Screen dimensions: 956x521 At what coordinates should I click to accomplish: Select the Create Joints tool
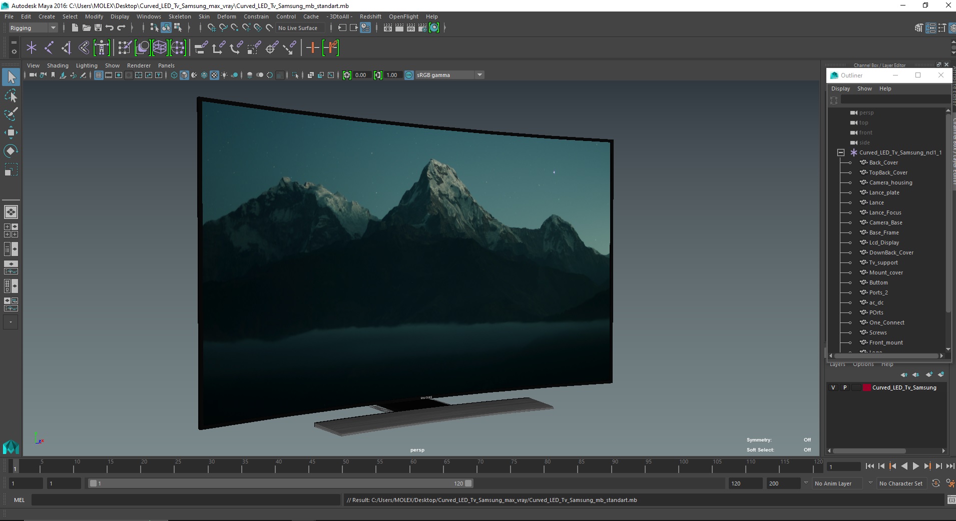[49, 48]
